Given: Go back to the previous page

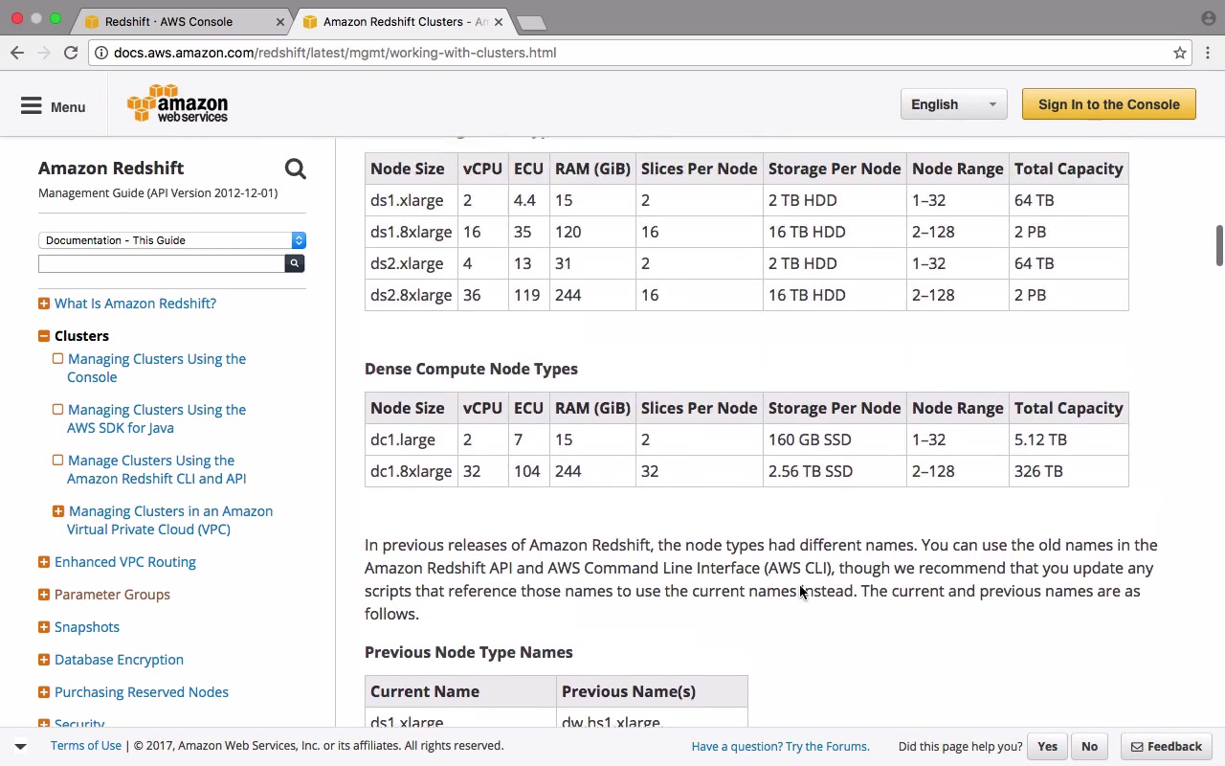Looking at the screenshot, I should pyautogui.click(x=17, y=53).
